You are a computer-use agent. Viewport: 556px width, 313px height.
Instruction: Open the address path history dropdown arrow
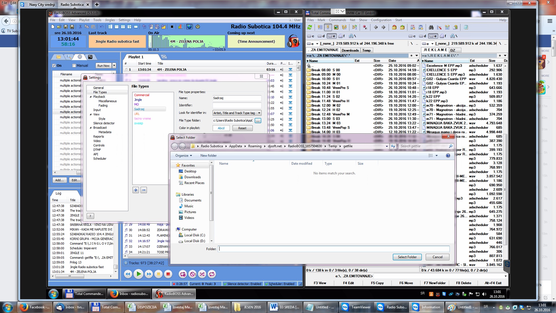pyautogui.click(x=387, y=146)
